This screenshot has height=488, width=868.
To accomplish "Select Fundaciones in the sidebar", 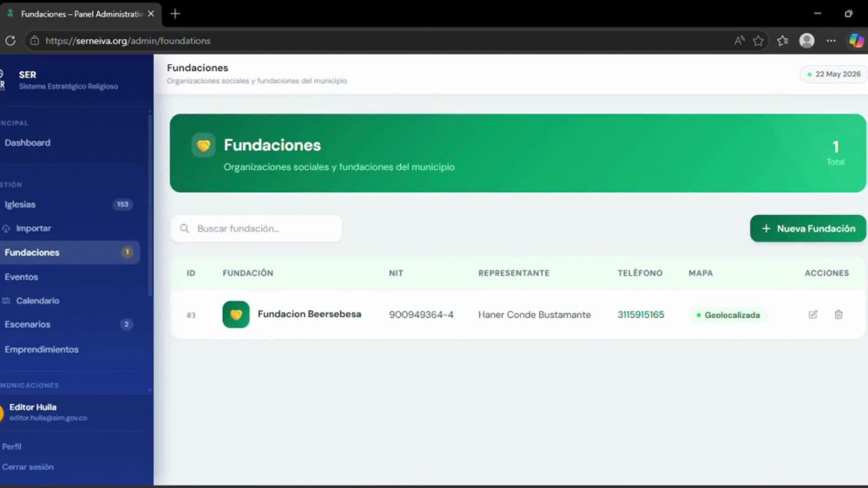I will click(x=69, y=252).
